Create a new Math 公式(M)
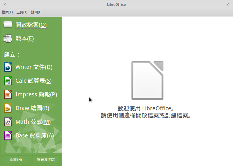 pos(33,122)
